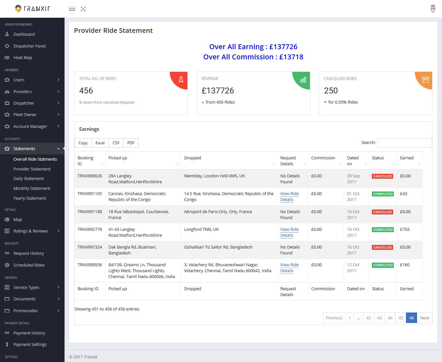The width and height of the screenshot is (442, 362).
Task: Click the chart icon on the Revenue card
Action: pyautogui.click(x=303, y=80)
